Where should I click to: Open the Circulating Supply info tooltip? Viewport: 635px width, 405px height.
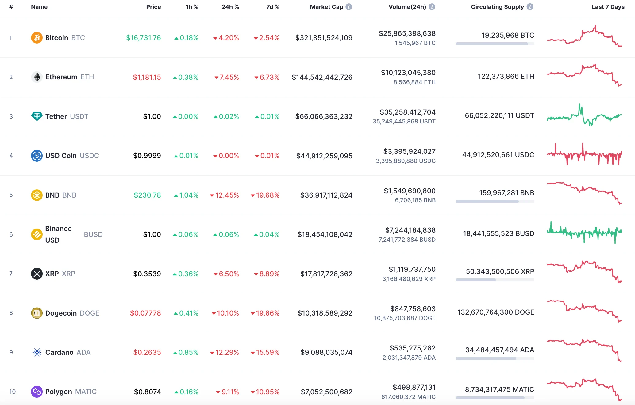530,7
